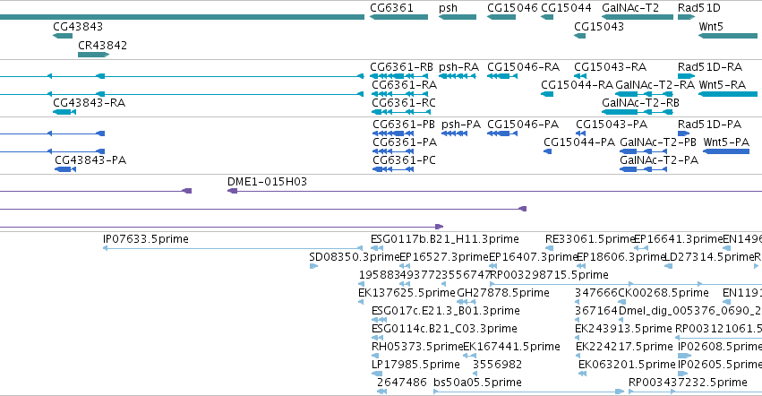762x396 pixels.
Task: Click the EK063201.5prime EST label
Action: 627,365
